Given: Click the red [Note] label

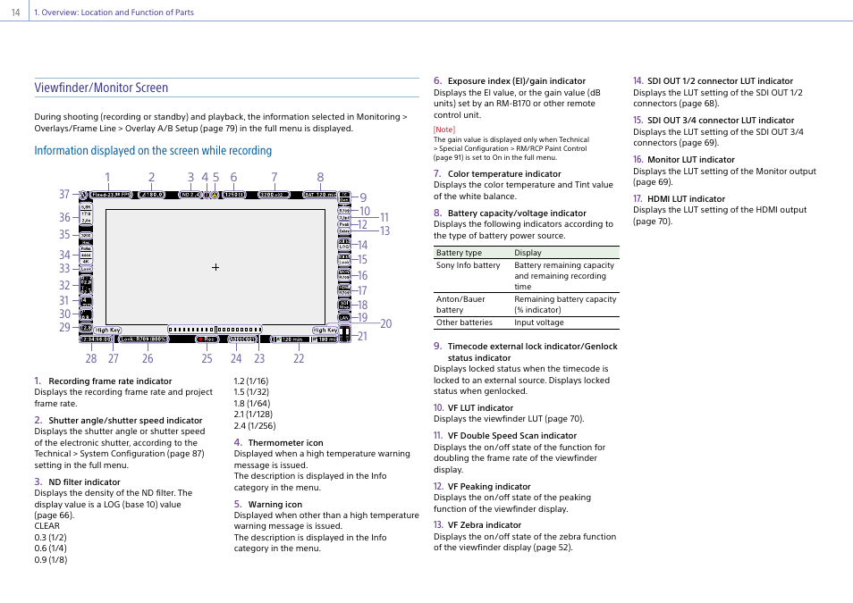Looking at the screenshot, I should click(444, 130).
